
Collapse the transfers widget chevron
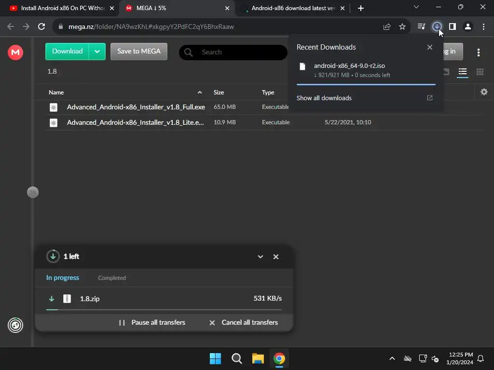(x=260, y=257)
